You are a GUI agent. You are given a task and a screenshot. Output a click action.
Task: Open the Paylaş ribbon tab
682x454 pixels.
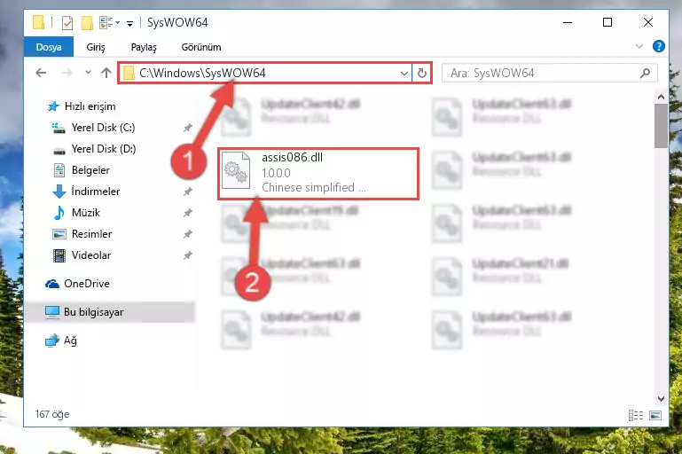pyautogui.click(x=144, y=47)
